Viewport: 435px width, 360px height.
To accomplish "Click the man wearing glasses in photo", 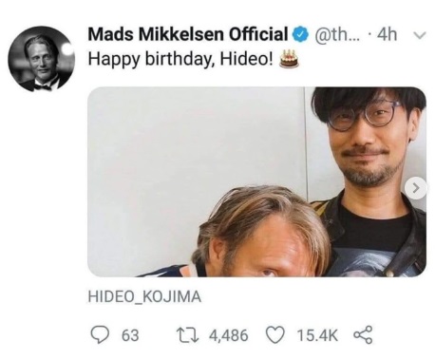I will [369, 178].
